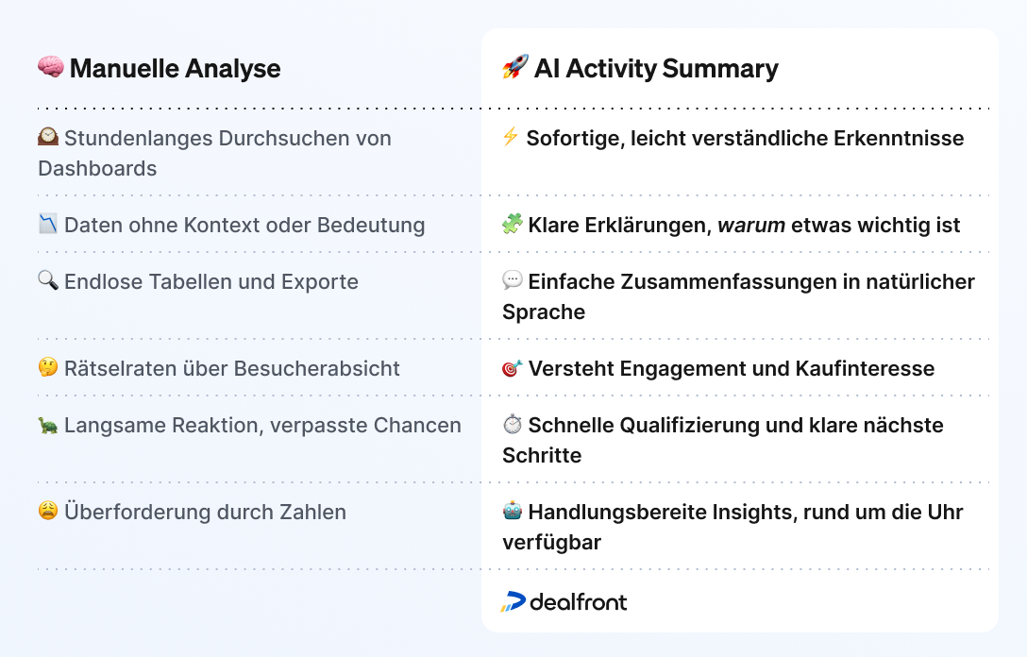Click the brain emoji beside Manuelle Analyse

50,67
